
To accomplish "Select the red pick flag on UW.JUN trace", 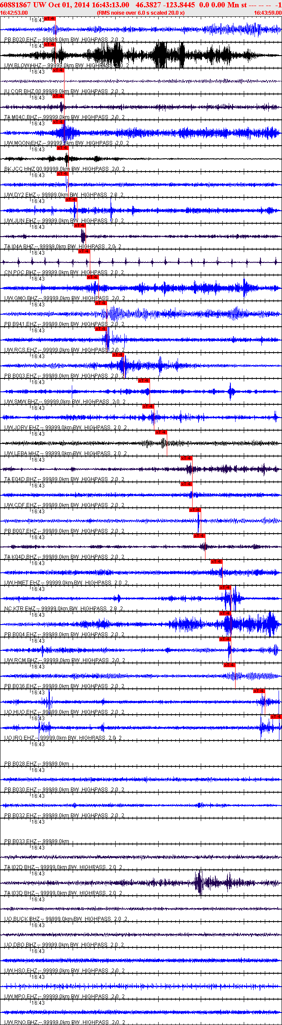I will 71,200.
